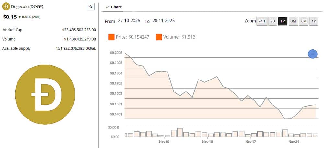Viewport: 324px width, 148px height.
Task: Click the market cap value $23,435,502,233.00
Action: 79,30
